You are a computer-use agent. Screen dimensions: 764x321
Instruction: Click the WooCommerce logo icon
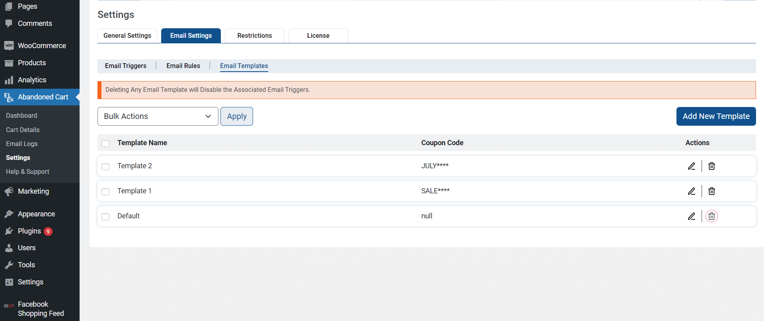9,46
